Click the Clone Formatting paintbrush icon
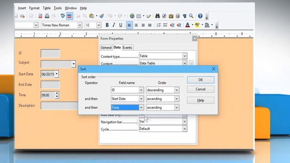 [101, 16]
